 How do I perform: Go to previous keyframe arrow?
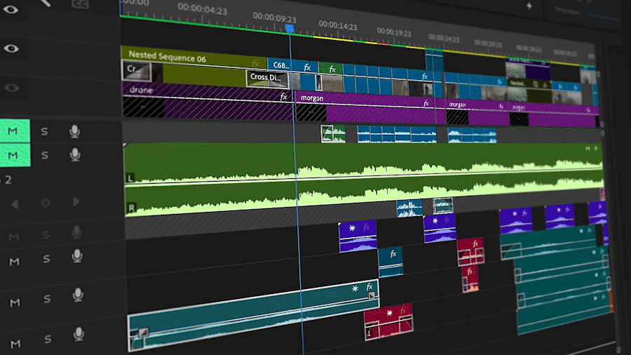coord(15,203)
